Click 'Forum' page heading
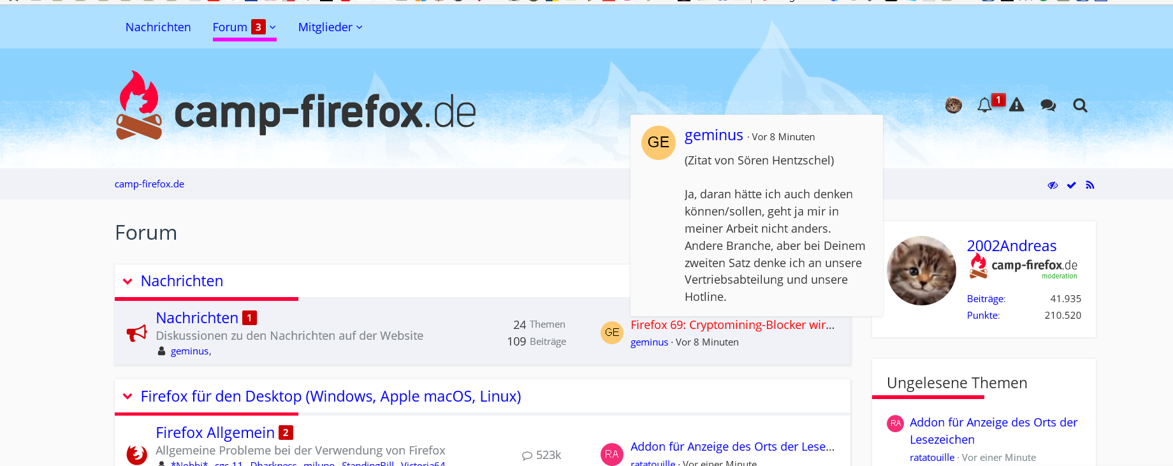The width and height of the screenshot is (1173, 466). [x=146, y=233]
